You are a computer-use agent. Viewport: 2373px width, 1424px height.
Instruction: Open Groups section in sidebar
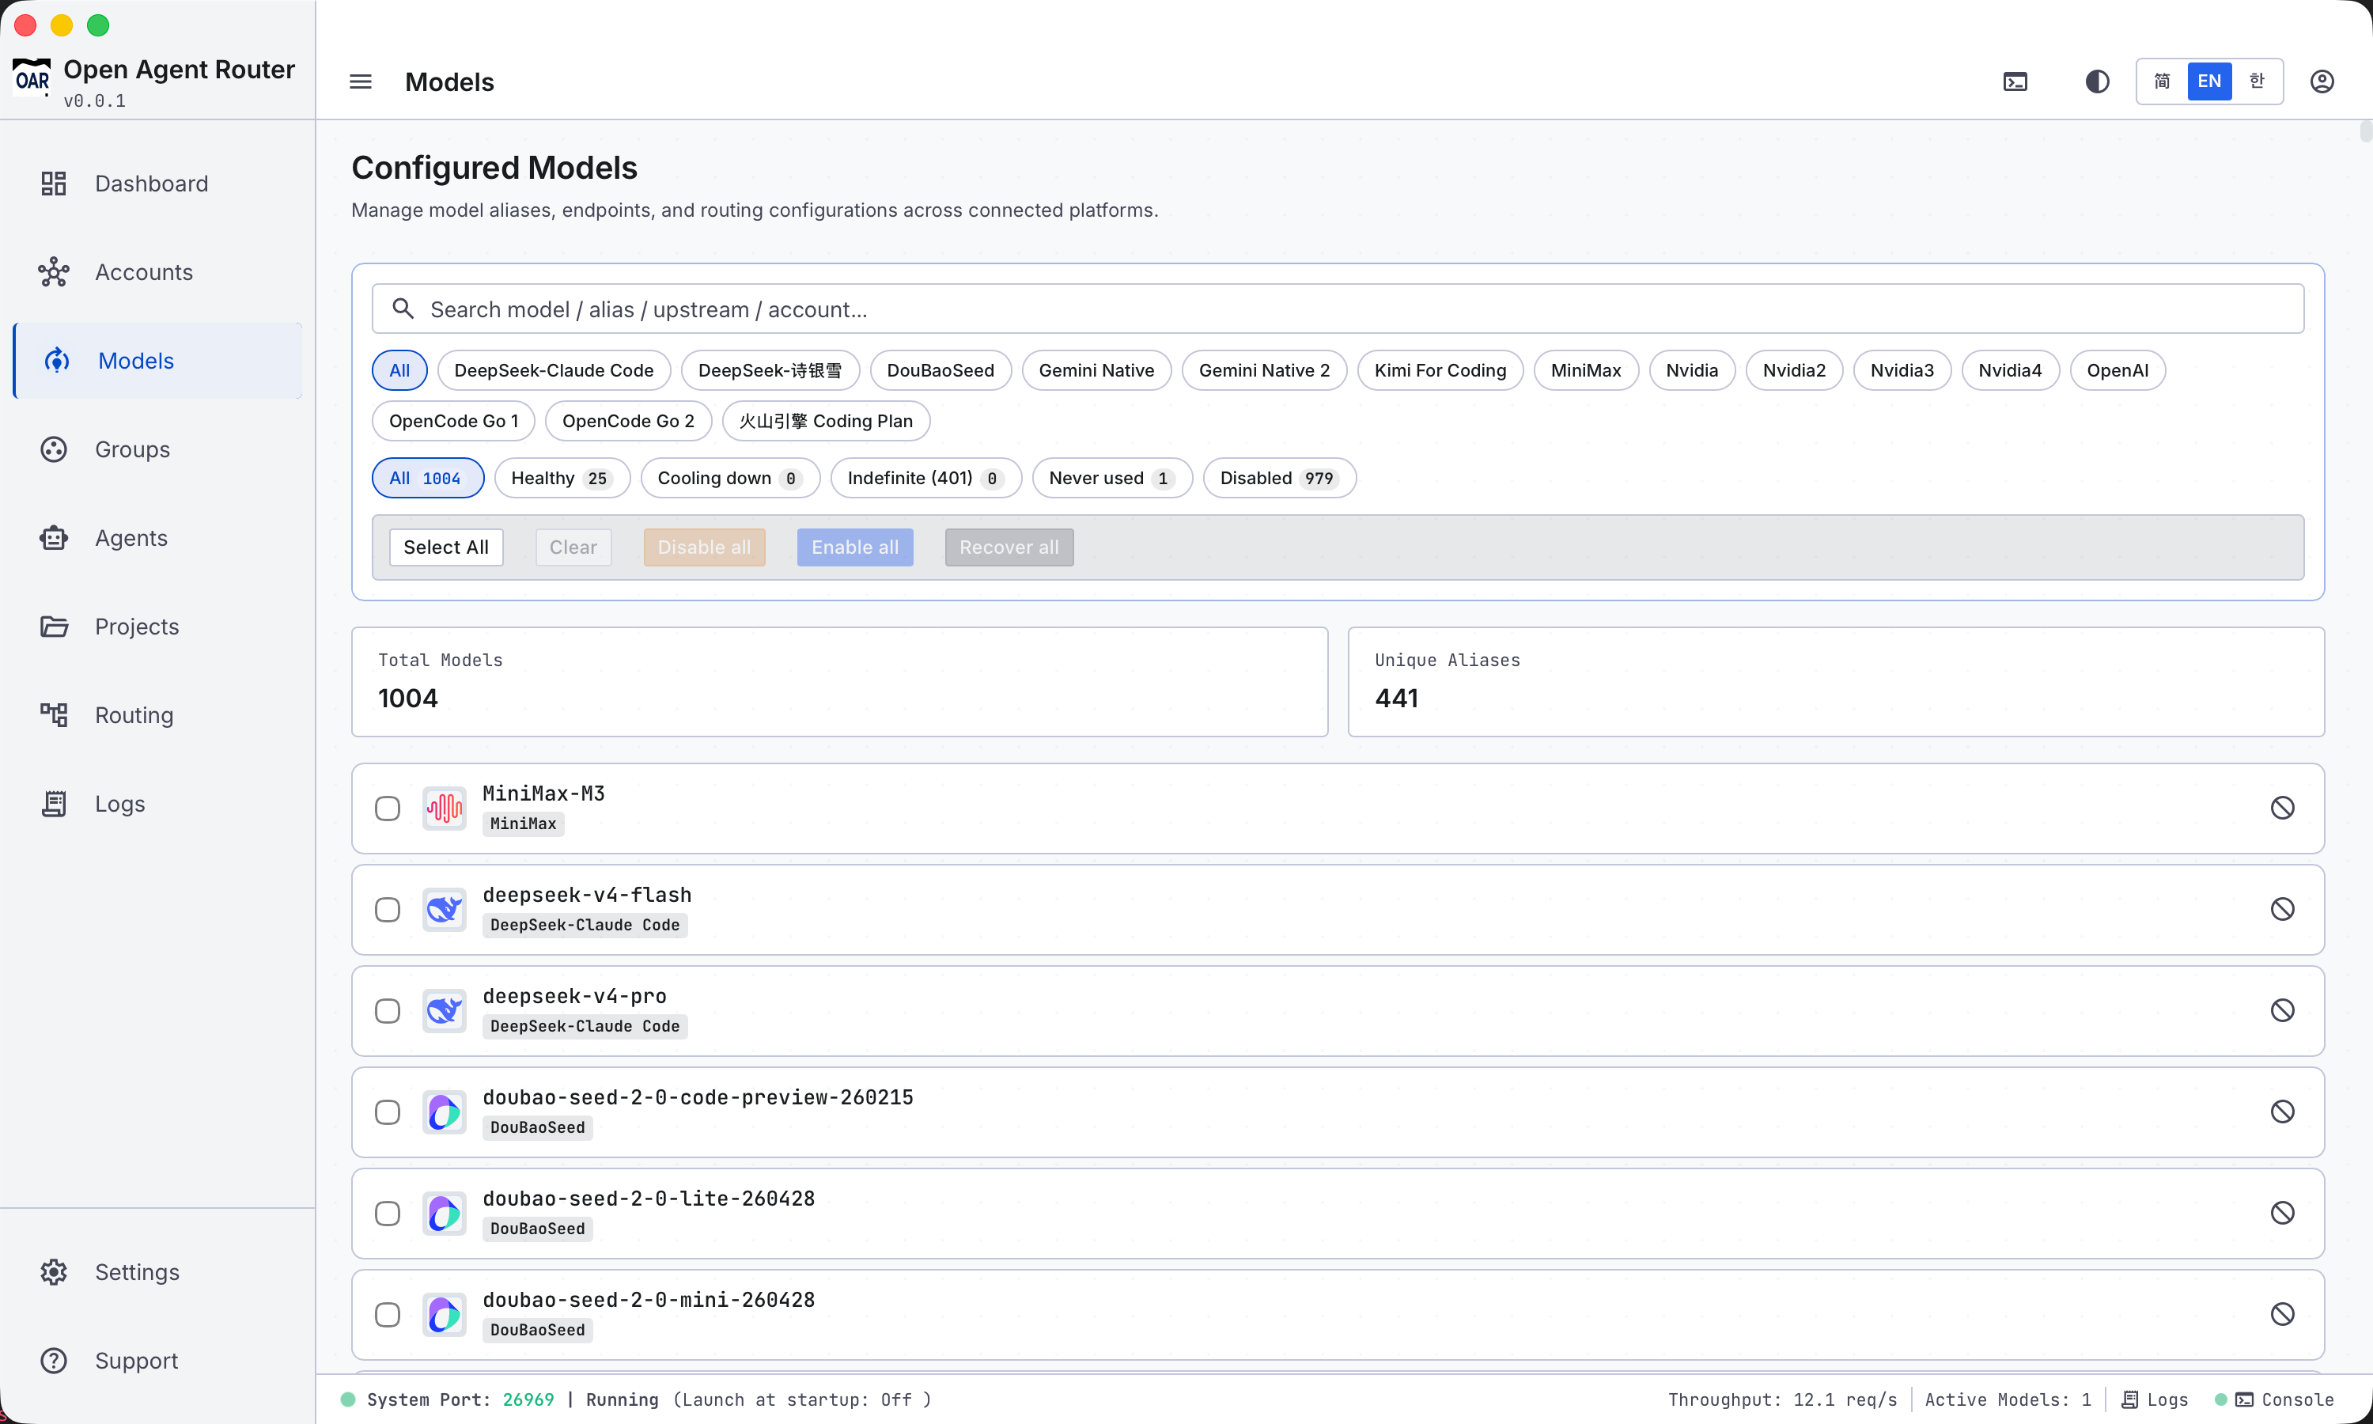tap(157, 449)
